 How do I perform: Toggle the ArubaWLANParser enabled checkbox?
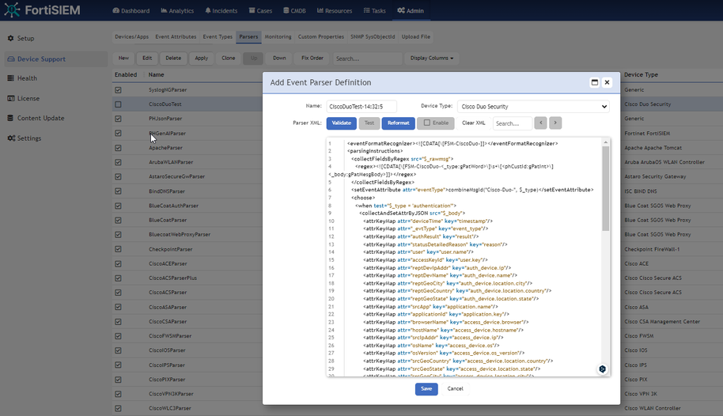(x=118, y=162)
